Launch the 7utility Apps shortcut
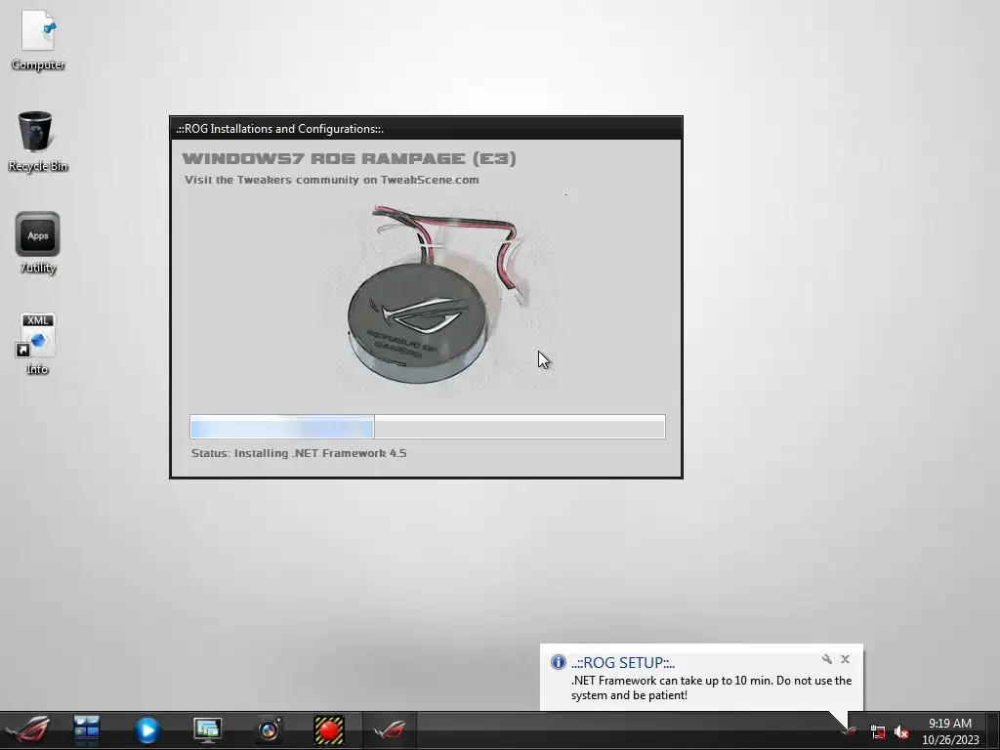The height and width of the screenshot is (750, 1000). (x=38, y=243)
